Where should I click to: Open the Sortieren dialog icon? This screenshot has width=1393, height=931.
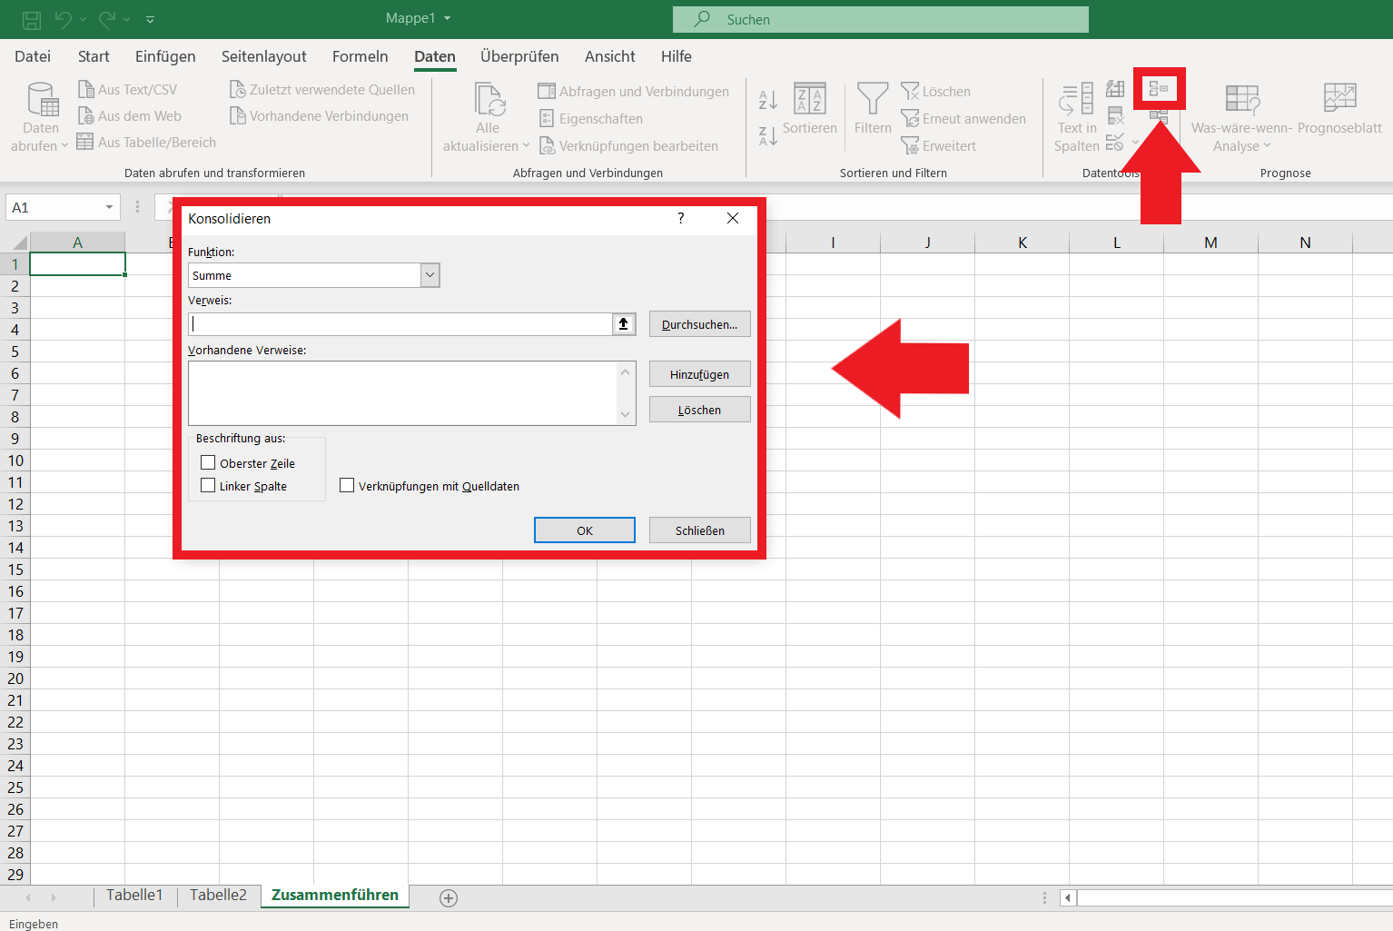[810, 98]
